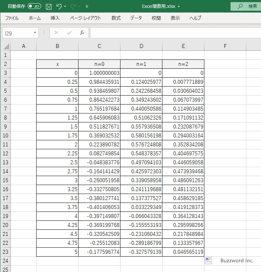Image resolution: width=261 pixels, height=272 pixels.
Task: Select column B header
Action: tap(57, 46)
